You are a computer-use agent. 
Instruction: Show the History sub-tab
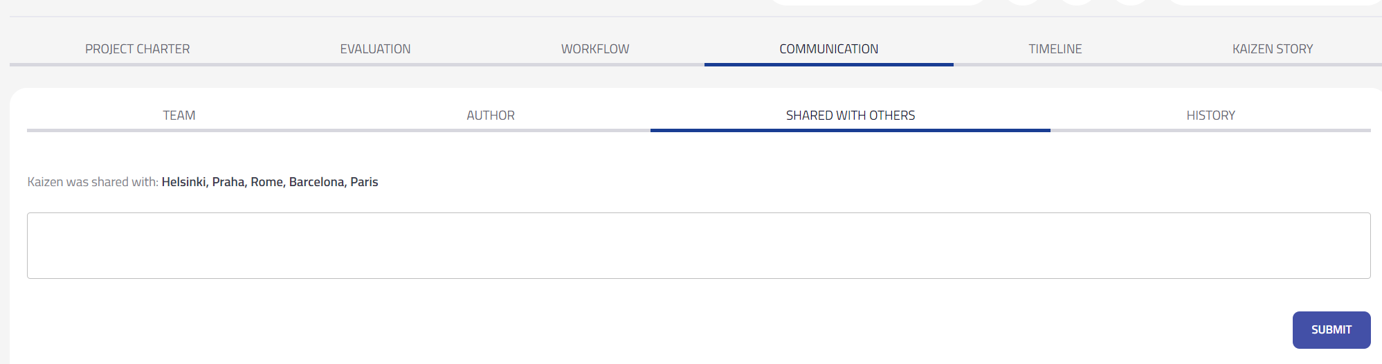[x=1210, y=116]
